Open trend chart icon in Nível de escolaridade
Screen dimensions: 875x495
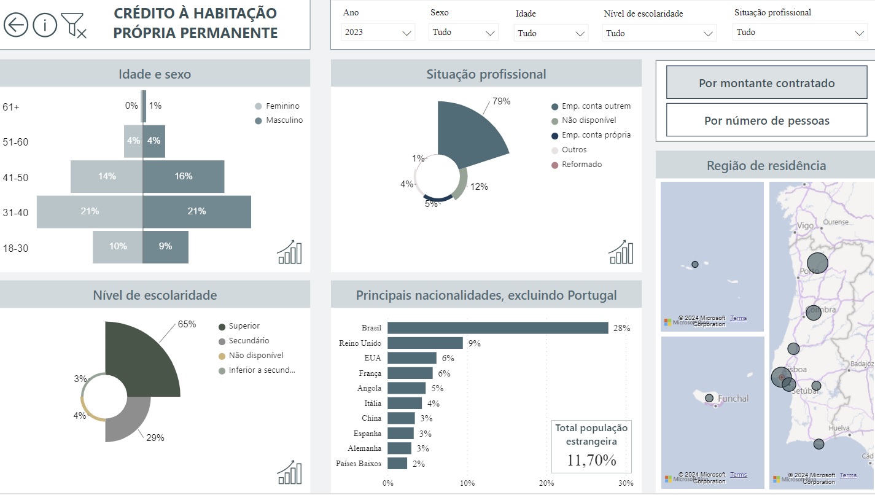(290, 472)
